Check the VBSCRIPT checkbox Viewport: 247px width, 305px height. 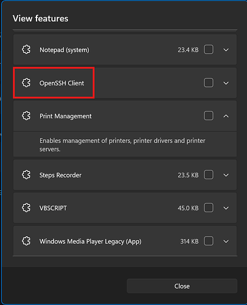pos(209,208)
